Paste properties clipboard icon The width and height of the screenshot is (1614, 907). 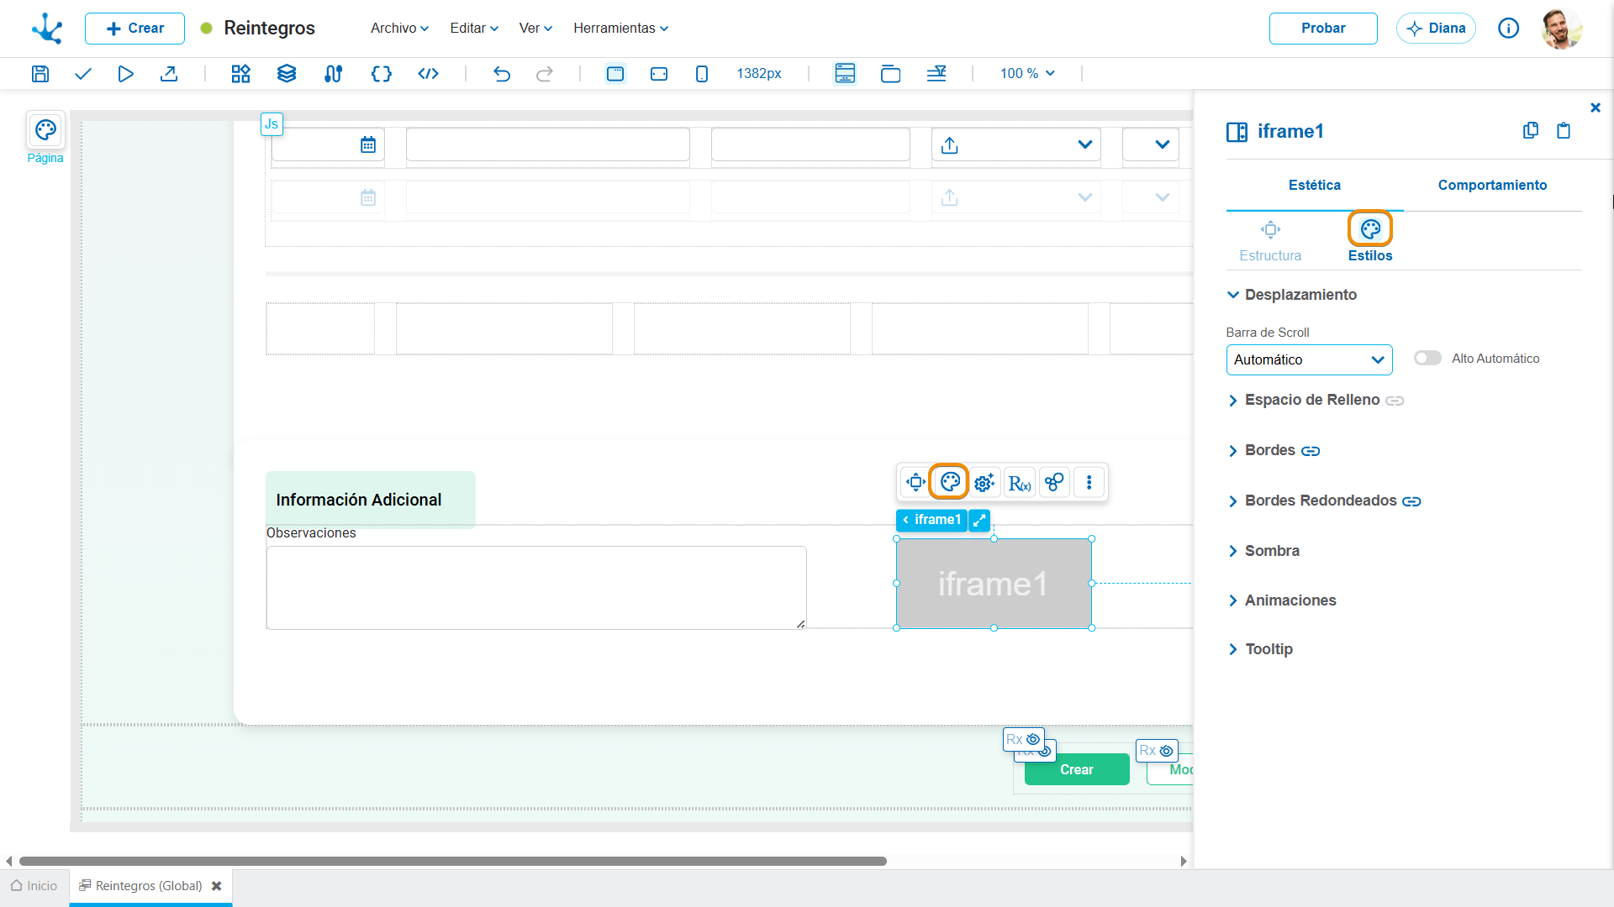[x=1564, y=130]
